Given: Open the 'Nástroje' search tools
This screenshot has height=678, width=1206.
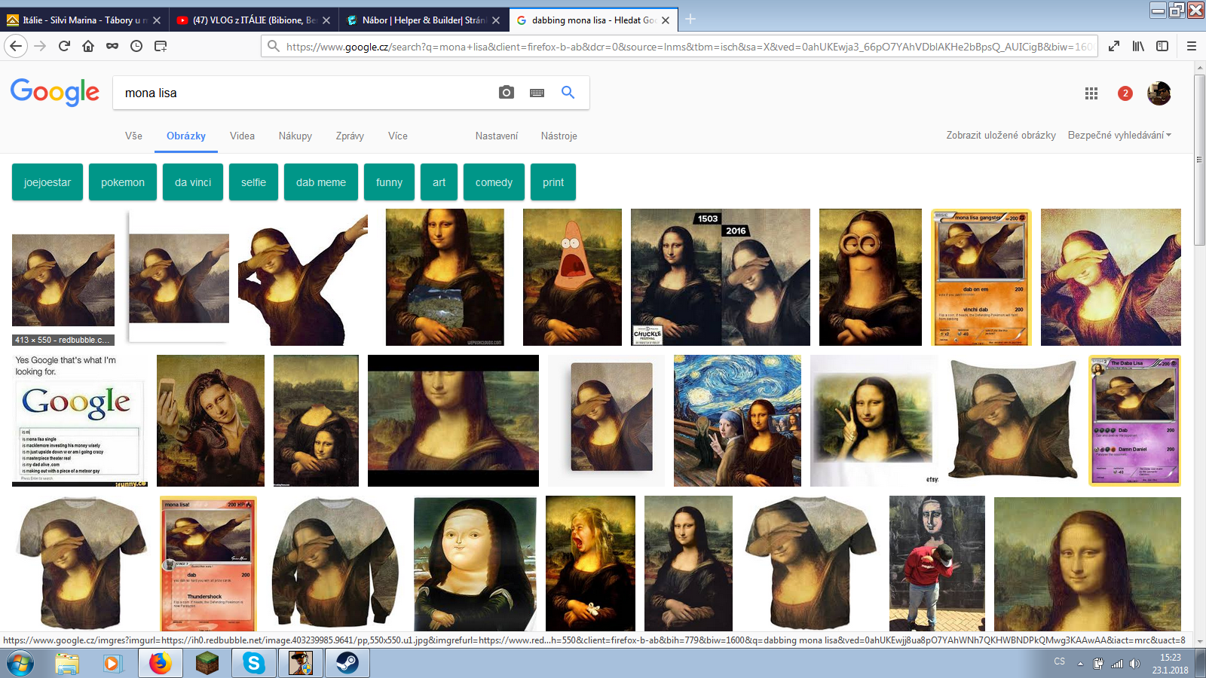Looking at the screenshot, I should click(x=559, y=136).
